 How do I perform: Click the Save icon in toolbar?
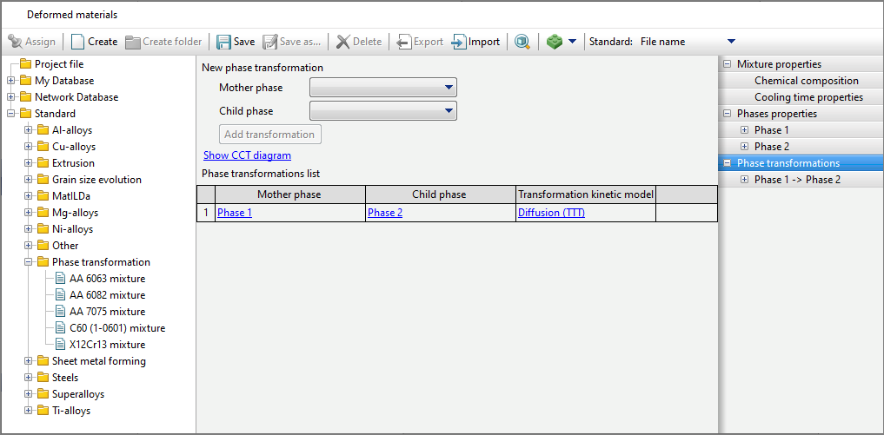(x=223, y=42)
